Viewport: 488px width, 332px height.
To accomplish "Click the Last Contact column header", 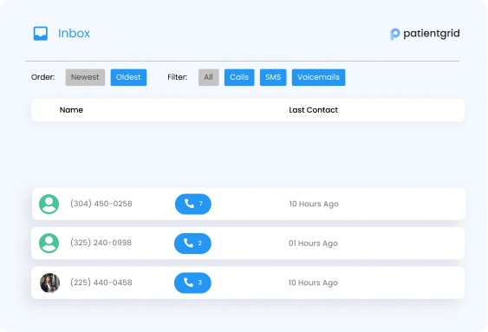I will 313,110.
